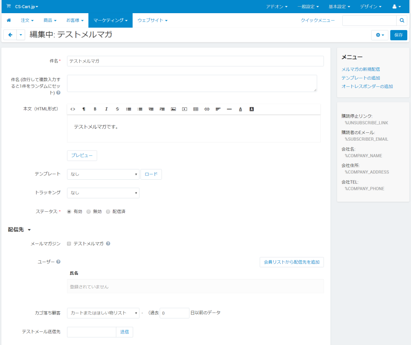The width and height of the screenshot is (411, 345).
Task: Focus the days-ago number field
Action: click(174, 313)
